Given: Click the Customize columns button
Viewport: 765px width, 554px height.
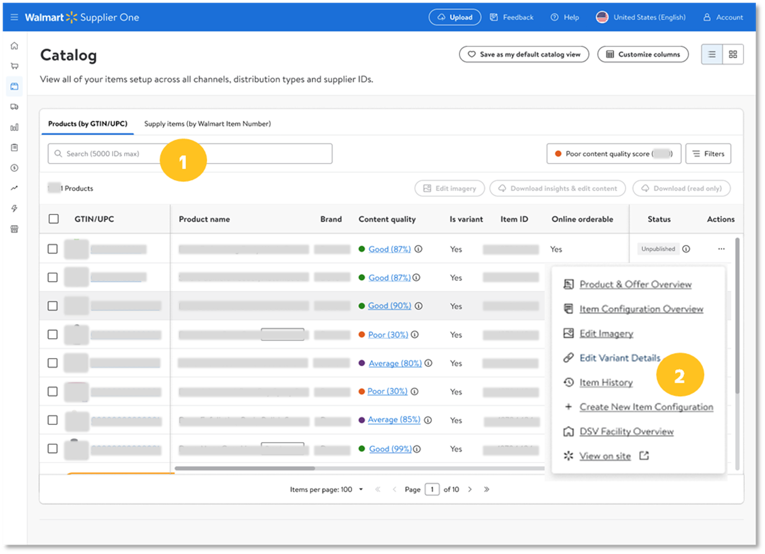Looking at the screenshot, I should point(642,54).
